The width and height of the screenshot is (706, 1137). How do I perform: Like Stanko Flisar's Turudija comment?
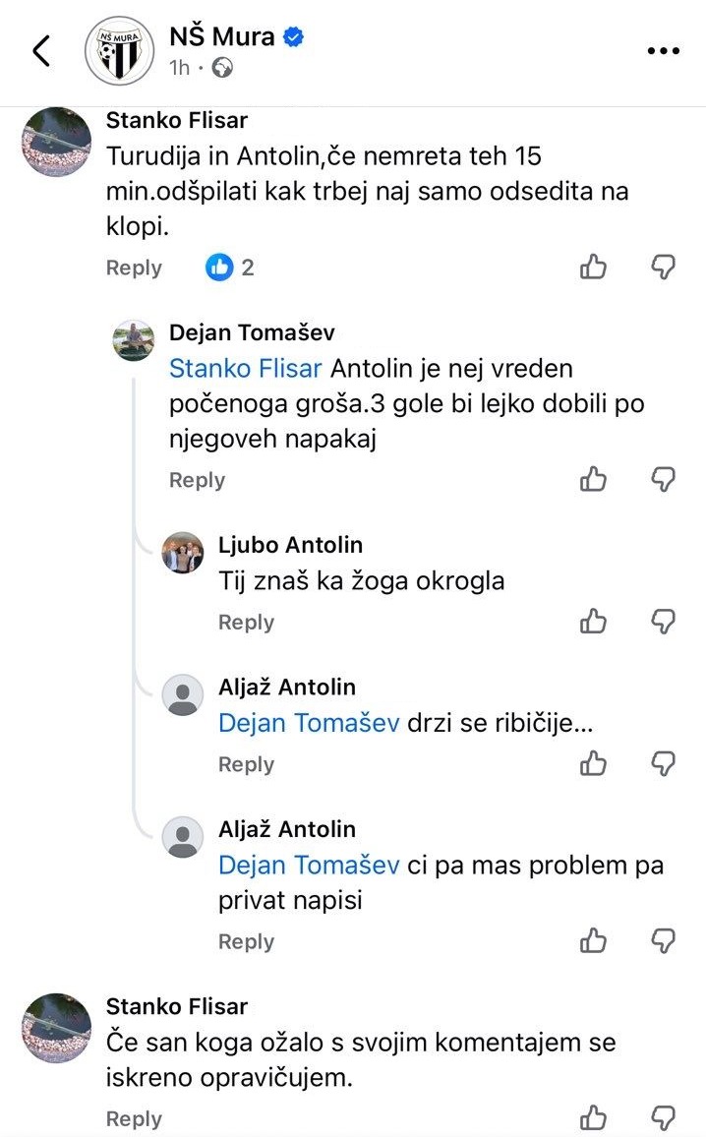pos(593,267)
